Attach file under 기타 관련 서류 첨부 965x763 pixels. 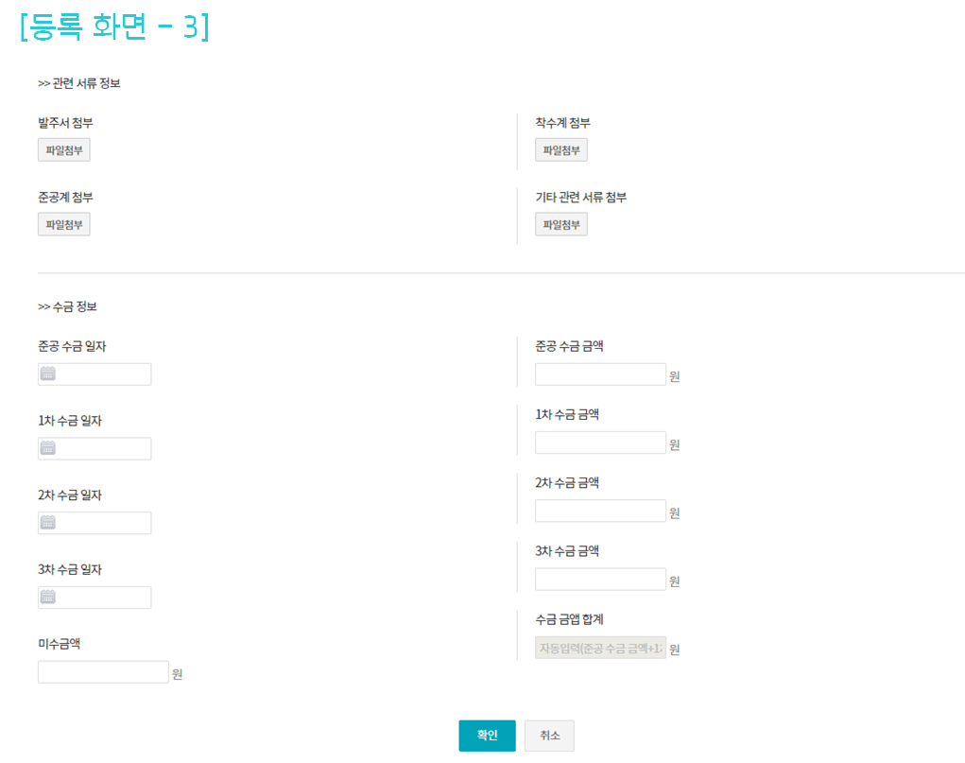pos(560,224)
